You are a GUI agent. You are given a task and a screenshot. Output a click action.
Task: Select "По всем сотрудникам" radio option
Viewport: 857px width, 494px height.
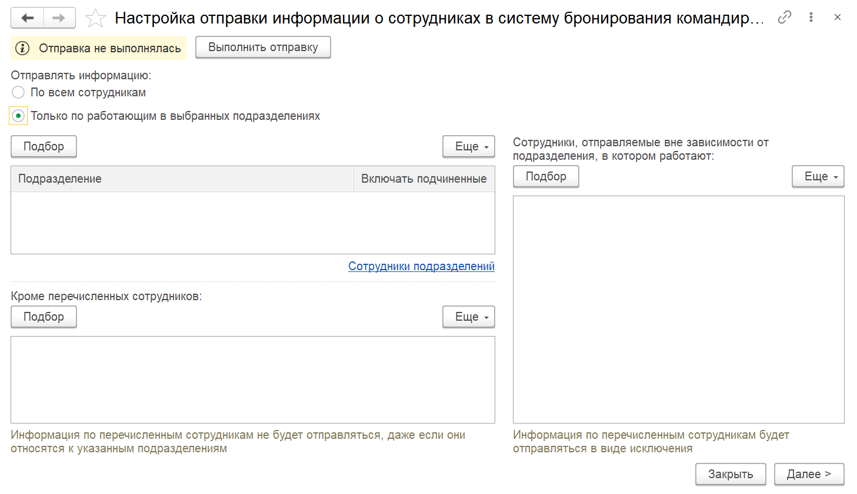[x=19, y=92]
